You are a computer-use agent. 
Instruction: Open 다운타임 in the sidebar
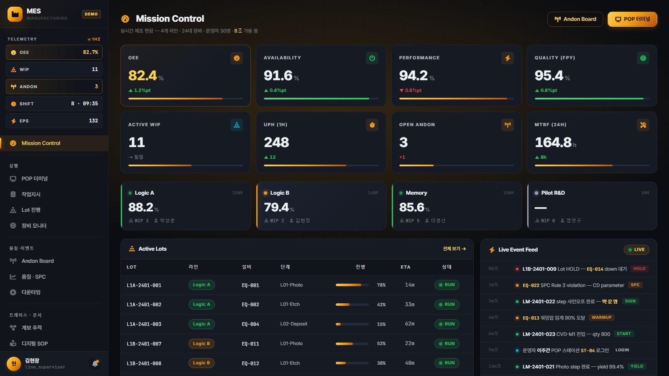[54, 292]
